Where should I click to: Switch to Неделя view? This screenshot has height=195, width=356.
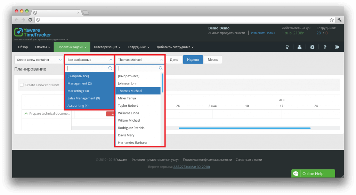coord(193,60)
